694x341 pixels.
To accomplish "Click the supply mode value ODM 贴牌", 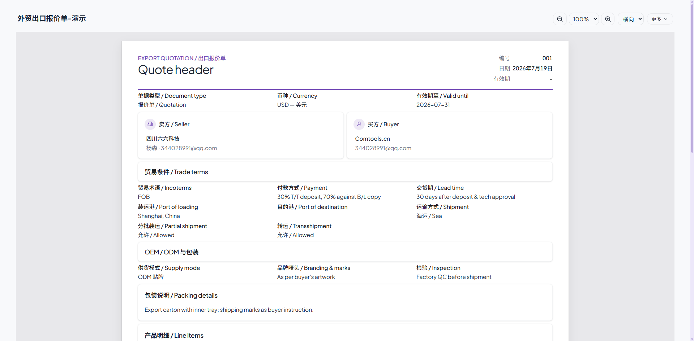I will click(151, 277).
